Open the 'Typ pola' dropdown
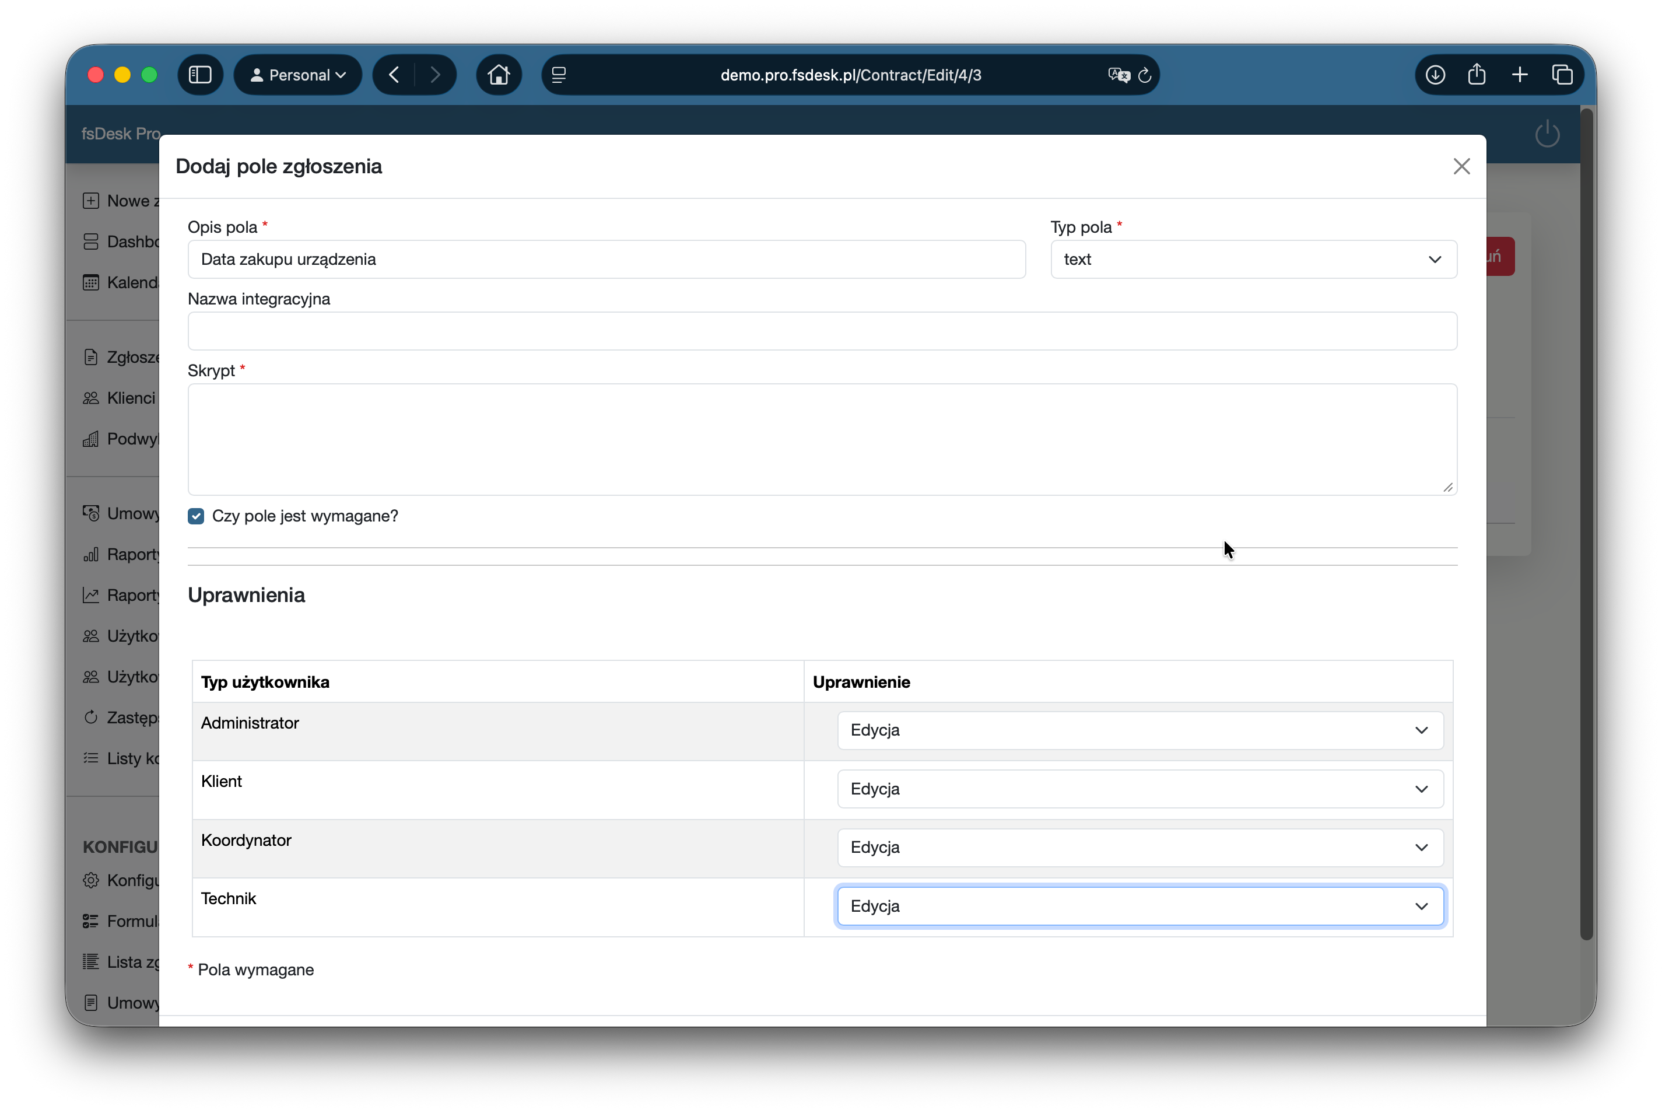Viewport: 1662px width, 1113px height. point(1253,259)
